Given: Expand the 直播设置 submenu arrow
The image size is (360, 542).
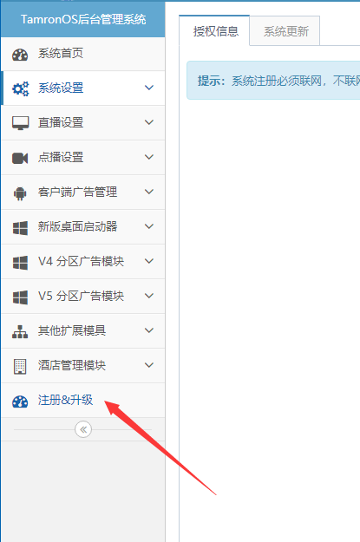Looking at the screenshot, I should click(x=149, y=122).
